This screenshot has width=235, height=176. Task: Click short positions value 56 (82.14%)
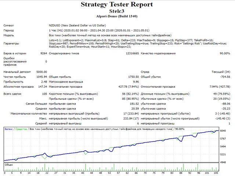pos(130,94)
